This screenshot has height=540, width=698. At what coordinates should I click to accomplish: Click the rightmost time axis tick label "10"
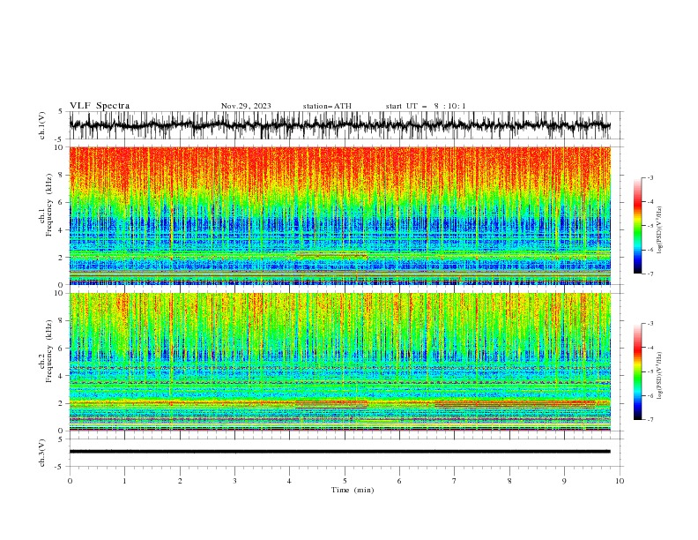click(620, 481)
